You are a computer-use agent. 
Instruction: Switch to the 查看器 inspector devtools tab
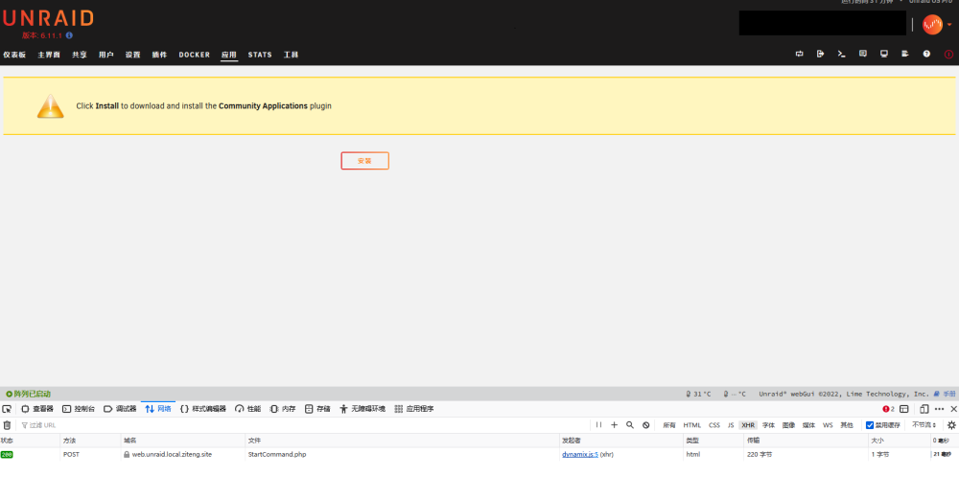(x=37, y=409)
